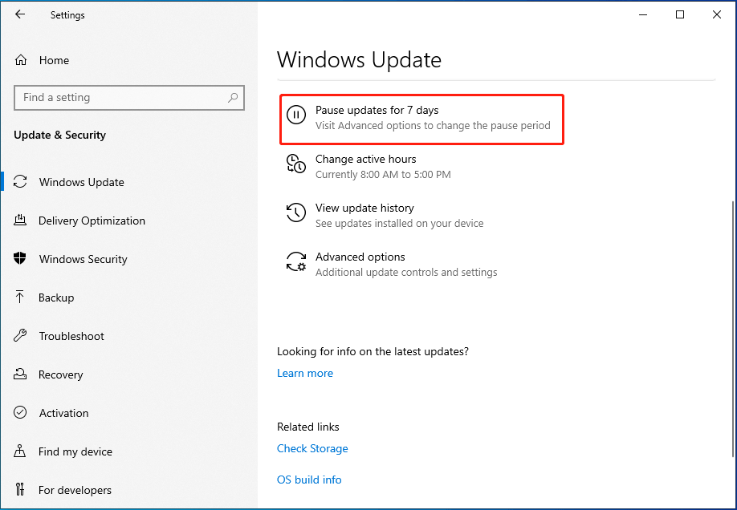Open Find my device settings

75,451
